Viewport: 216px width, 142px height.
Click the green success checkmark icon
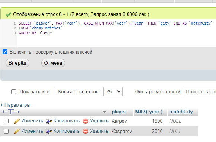click(9, 14)
